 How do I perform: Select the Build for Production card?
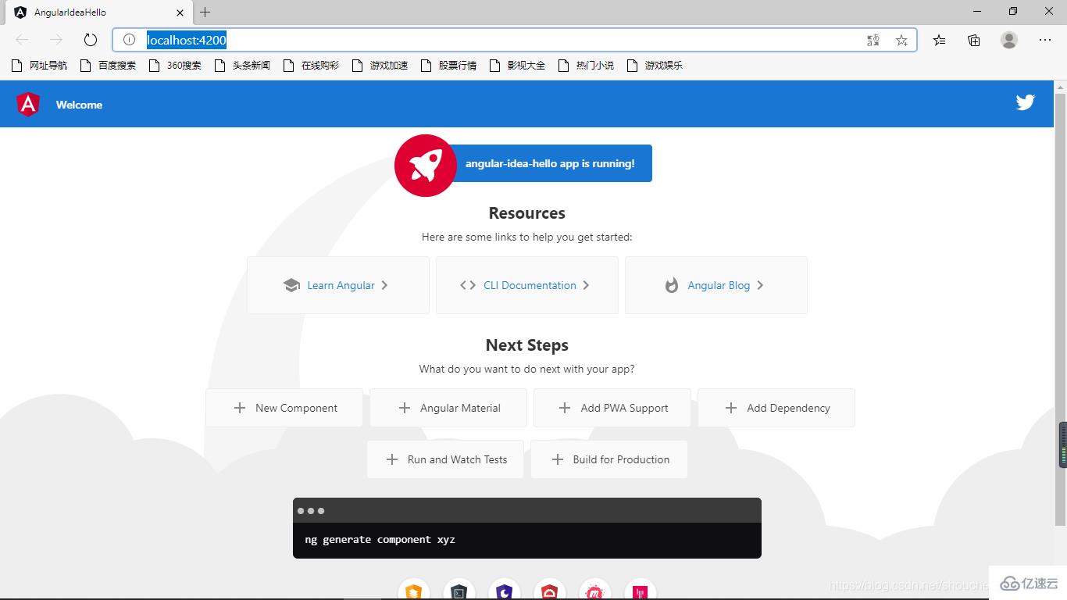(609, 459)
